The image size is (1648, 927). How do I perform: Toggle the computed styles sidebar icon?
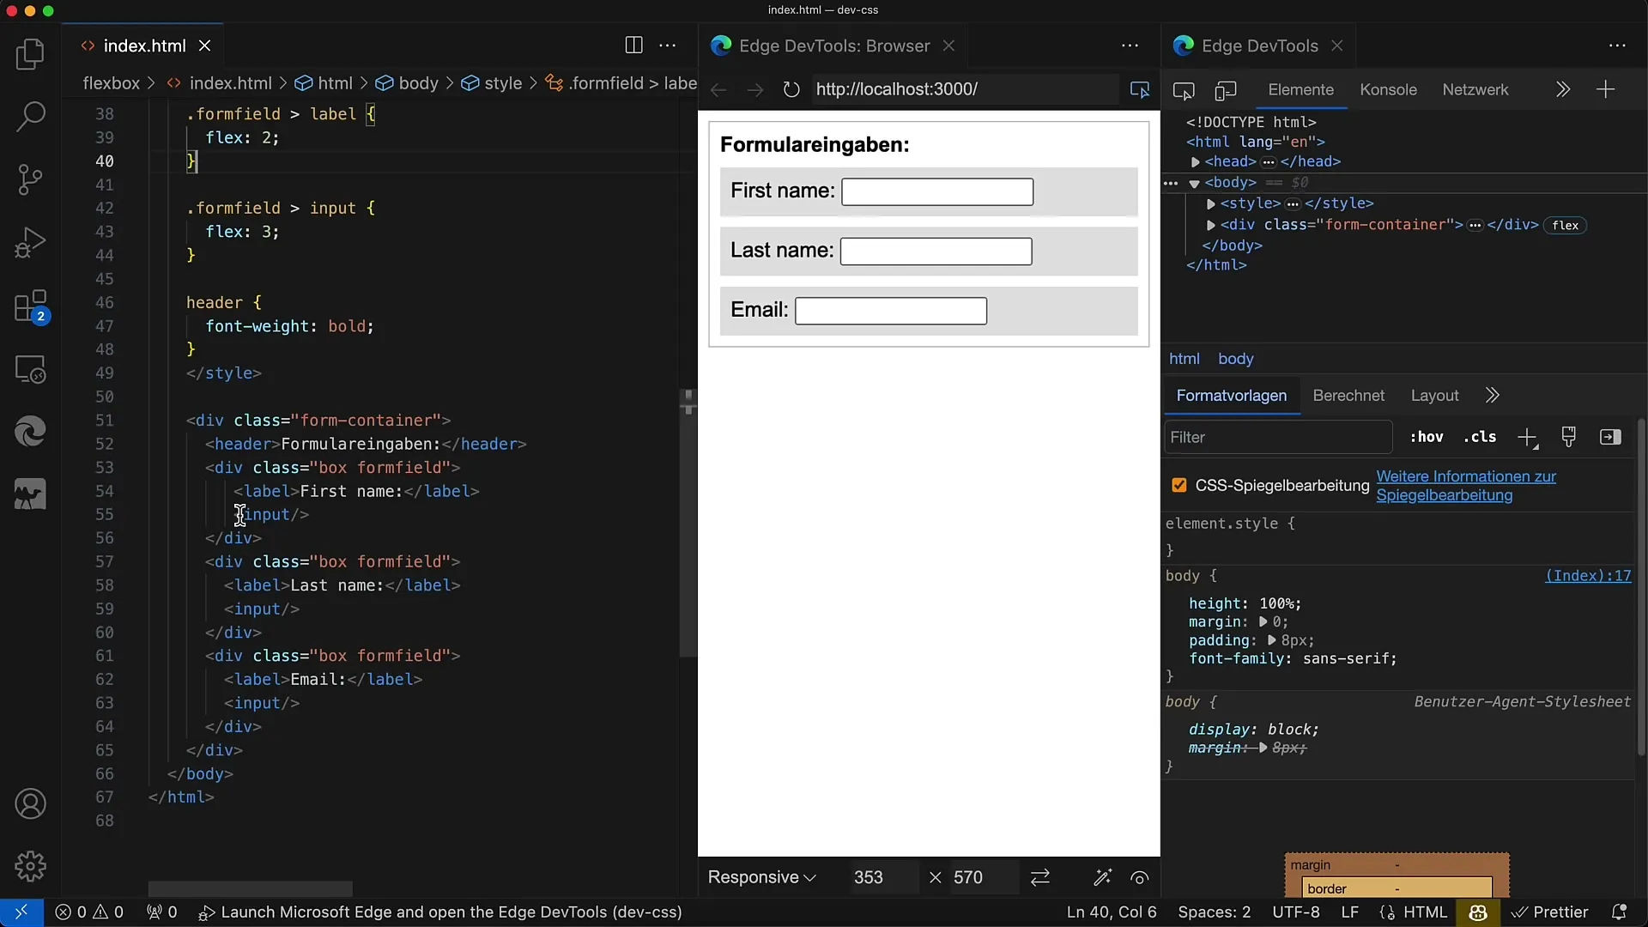(1610, 437)
